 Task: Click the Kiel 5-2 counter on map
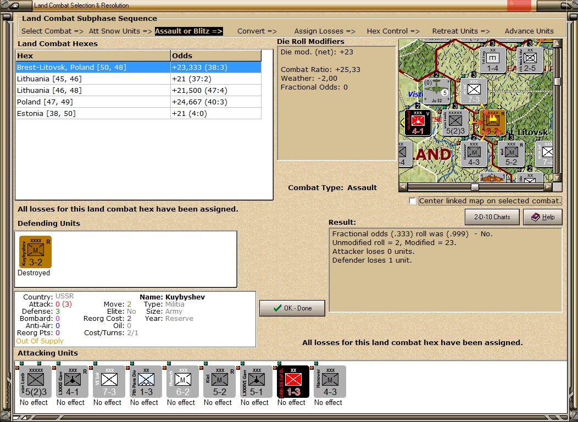[x=512, y=154]
